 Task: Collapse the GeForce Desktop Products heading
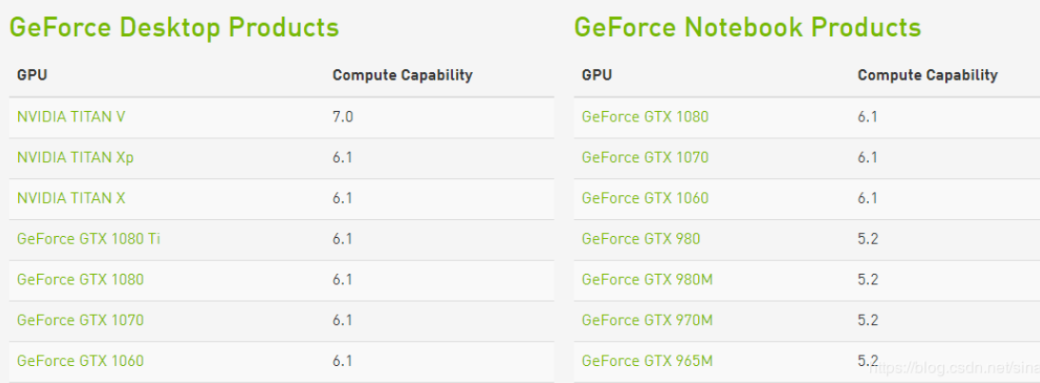(174, 27)
